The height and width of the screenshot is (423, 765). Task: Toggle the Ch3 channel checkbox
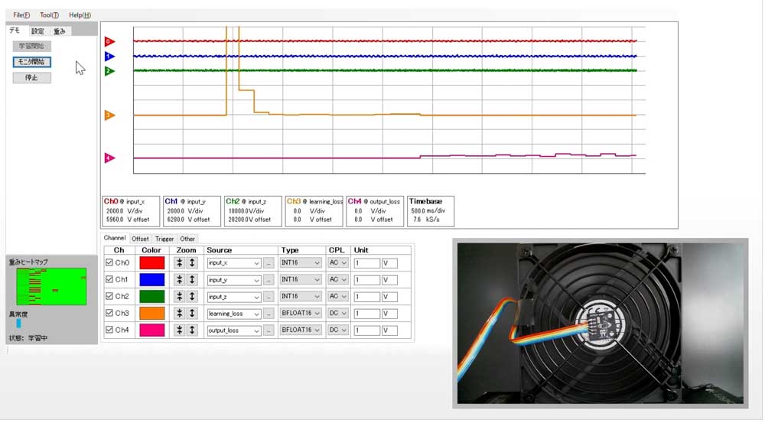click(x=109, y=313)
